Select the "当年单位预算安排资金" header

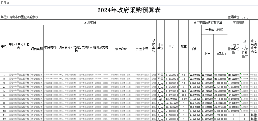click(x=208, y=22)
